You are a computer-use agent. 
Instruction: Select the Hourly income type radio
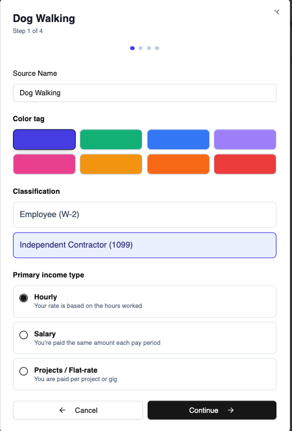point(23,298)
